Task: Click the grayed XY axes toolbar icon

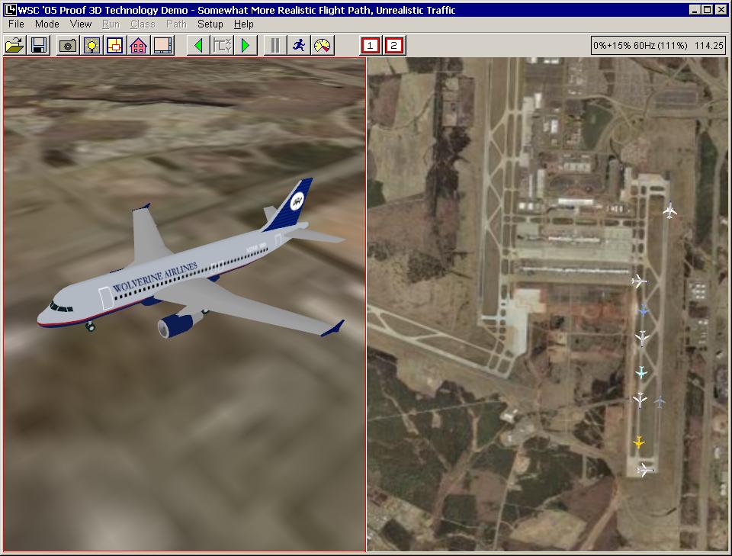Action: (x=222, y=46)
